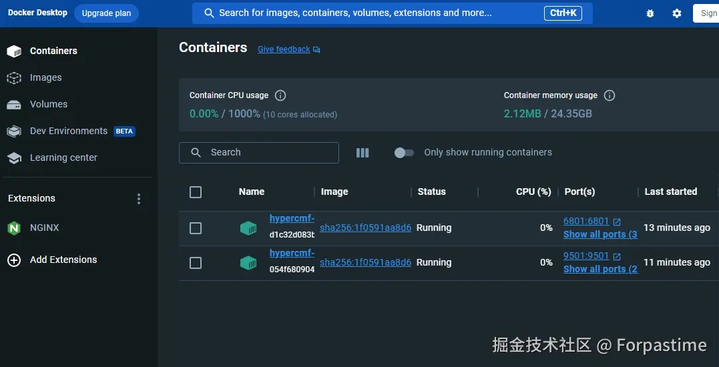
Task: Open port 9501:9501 external link icon
Action: pos(617,257)
